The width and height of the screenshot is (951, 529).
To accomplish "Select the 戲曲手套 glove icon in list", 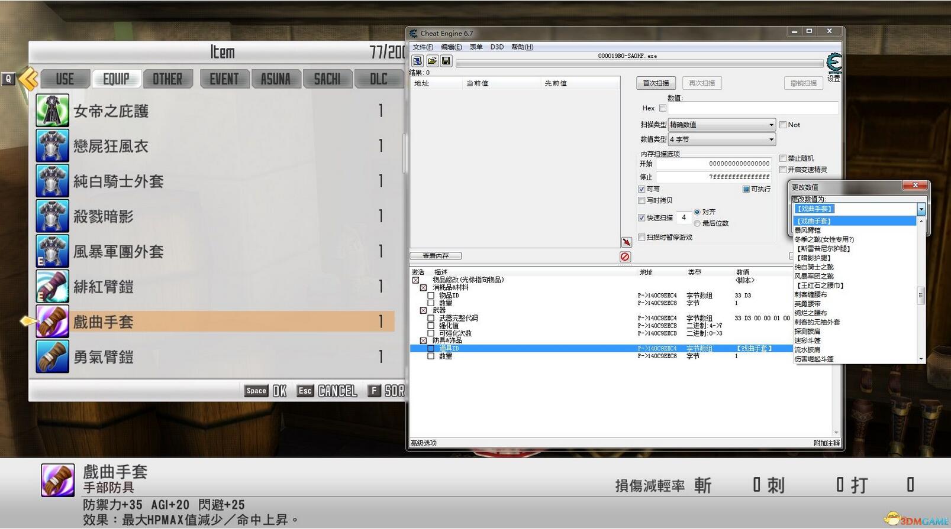I will (x=53, y=322).
